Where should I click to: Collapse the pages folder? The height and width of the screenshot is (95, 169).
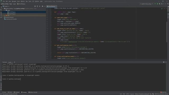5,10
